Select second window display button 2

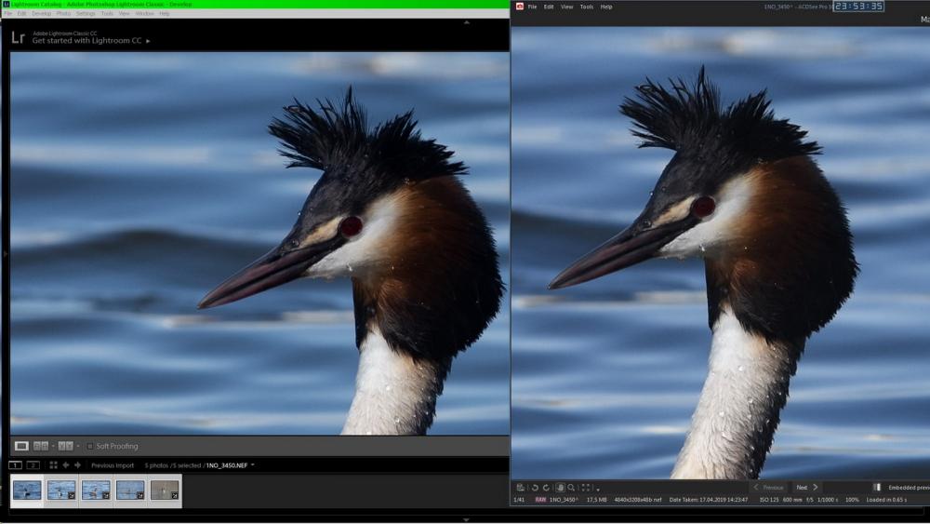pos(33,465)
